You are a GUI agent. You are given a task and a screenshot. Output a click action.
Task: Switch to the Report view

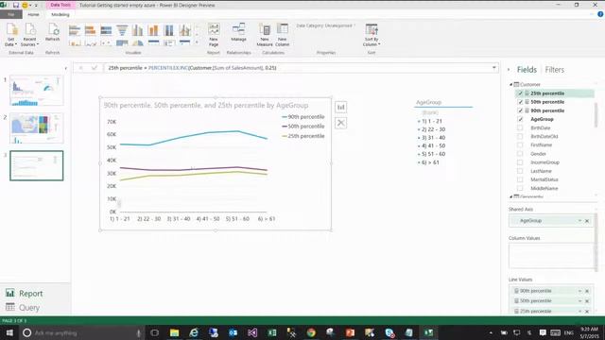pyautogui.click(x=24, y=294)
